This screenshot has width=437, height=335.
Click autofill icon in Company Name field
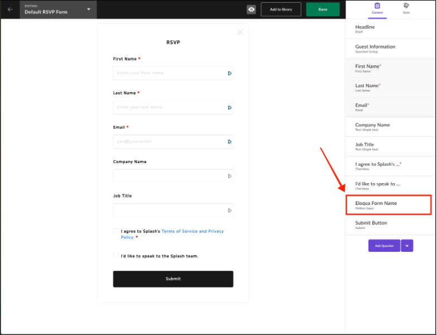coord(229,176)
